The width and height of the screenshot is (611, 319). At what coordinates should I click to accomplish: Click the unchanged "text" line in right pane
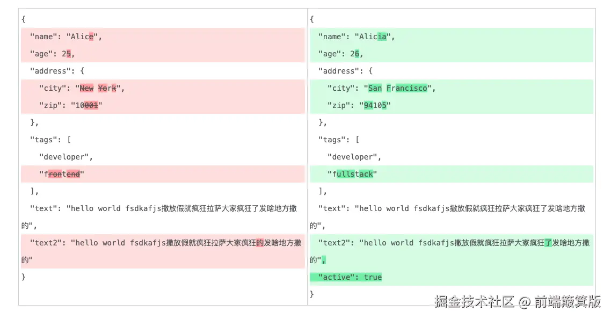pos(451,208)
